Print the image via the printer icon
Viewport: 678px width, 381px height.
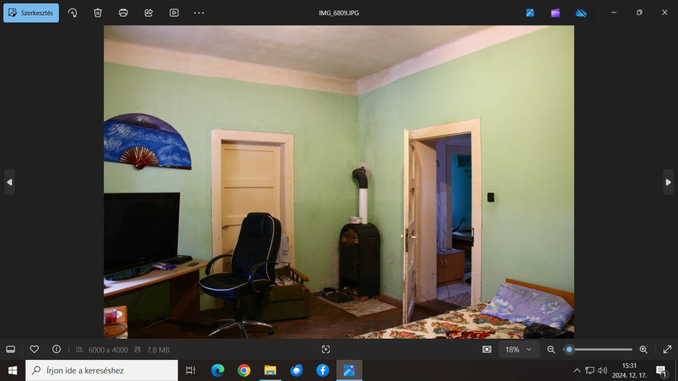[x=123, y=13]
